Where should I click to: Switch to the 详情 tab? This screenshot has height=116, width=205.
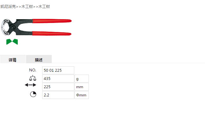[x=13, y=59]
